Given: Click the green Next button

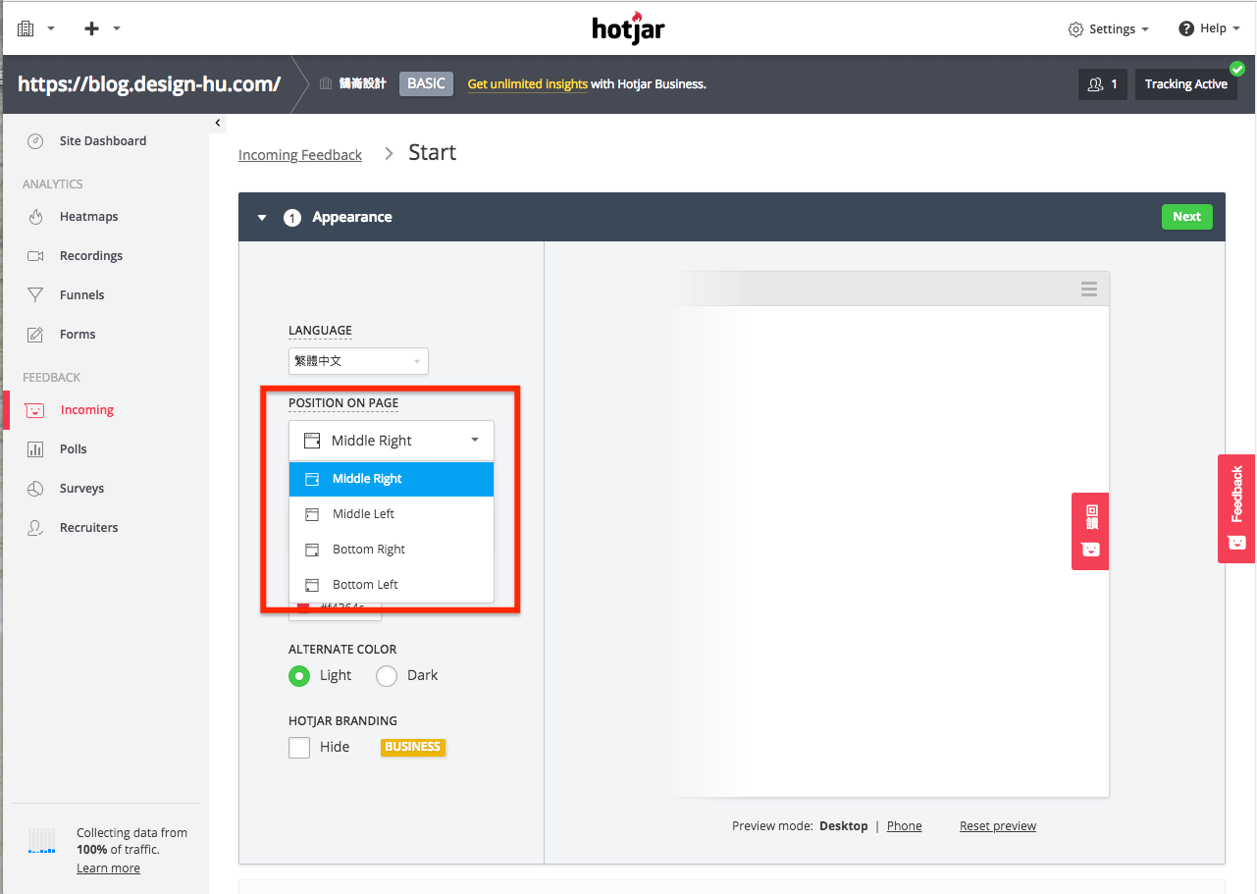Looking at the screenshot, I should click(1186, 217).
